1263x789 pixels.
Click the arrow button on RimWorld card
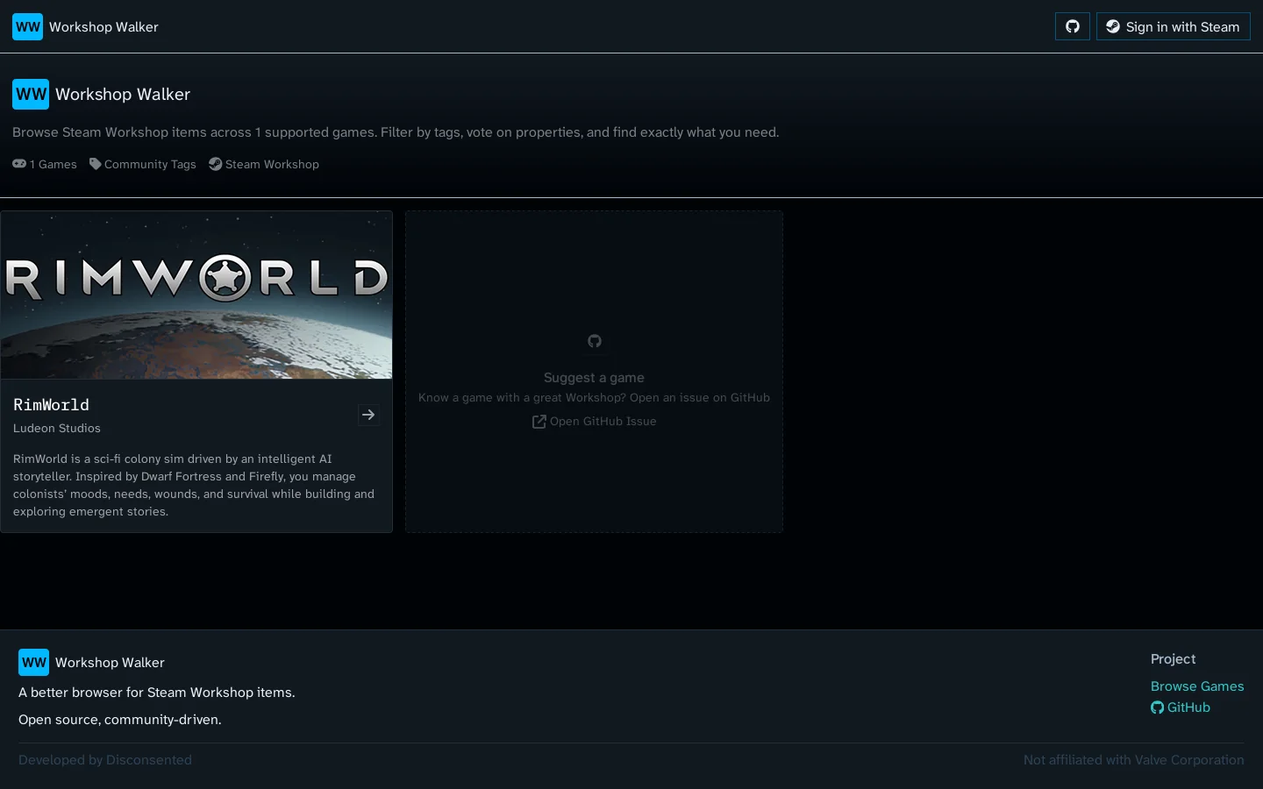tap(368, 415)
